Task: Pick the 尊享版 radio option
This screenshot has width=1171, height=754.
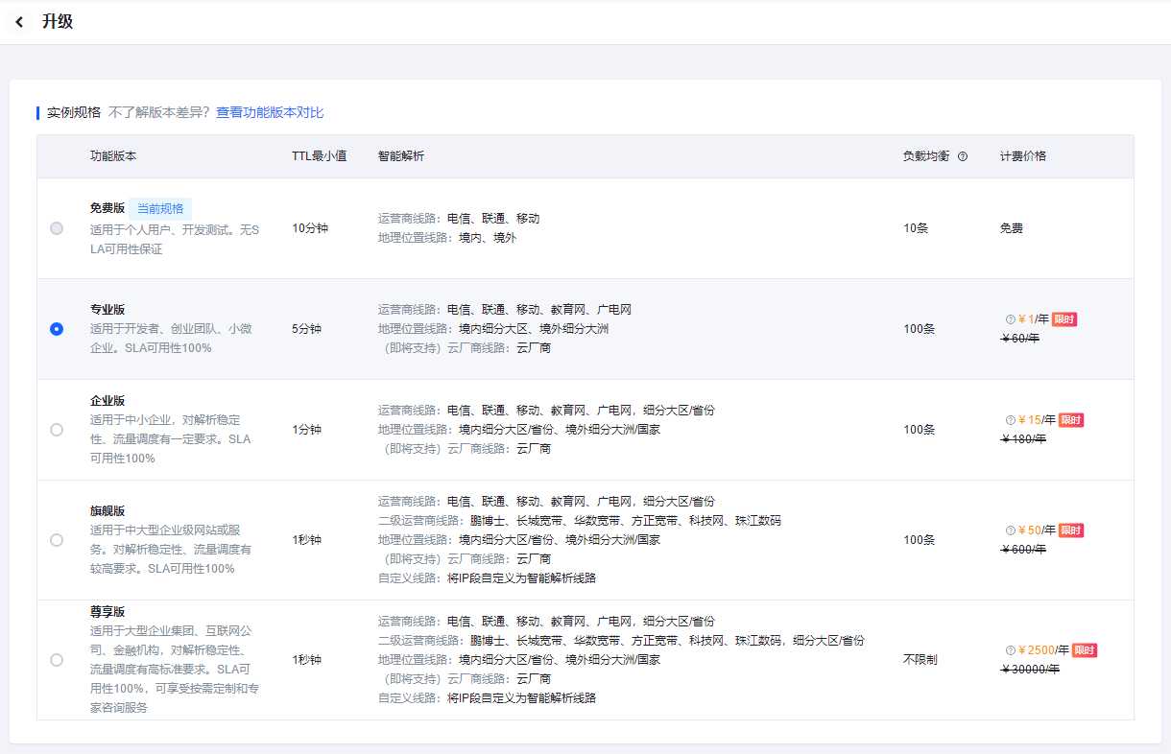Action: click(57, 660)
